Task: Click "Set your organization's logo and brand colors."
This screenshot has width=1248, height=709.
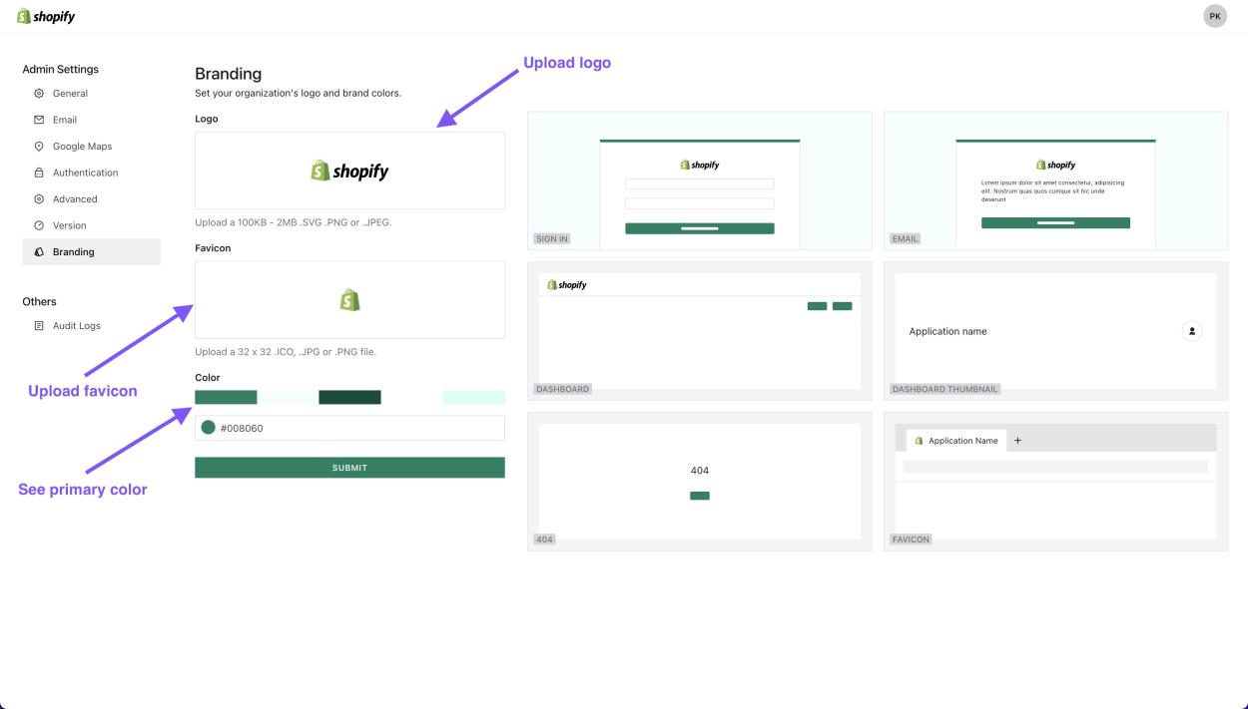Action: pos(298,94)
